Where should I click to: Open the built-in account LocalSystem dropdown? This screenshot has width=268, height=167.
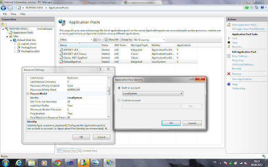coord(152,94)
